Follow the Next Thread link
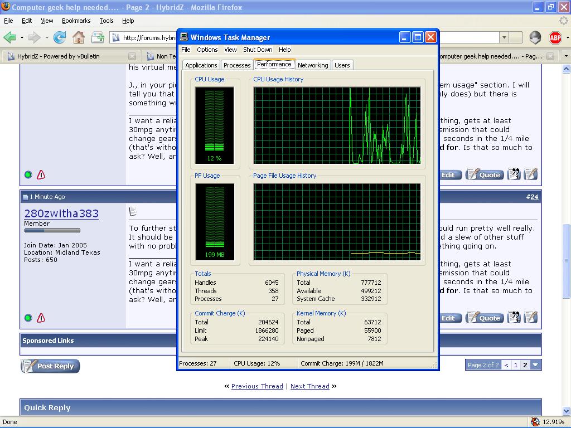Image resolution: width=571 pixels, height=428 pixels. pos(309,386)
